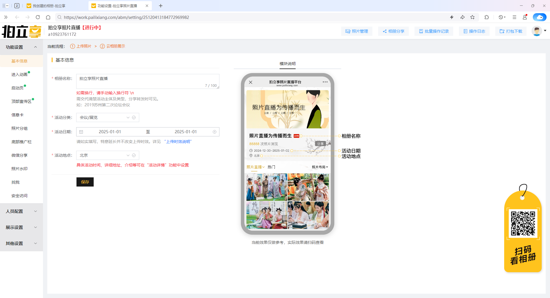Click the user avatar in header
550x298 pixels.
(x=537, y=31)
